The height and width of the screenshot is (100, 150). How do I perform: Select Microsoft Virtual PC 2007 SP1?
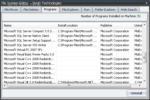(72, 50)
